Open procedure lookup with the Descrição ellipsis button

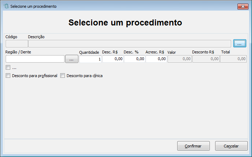[240, 43]
